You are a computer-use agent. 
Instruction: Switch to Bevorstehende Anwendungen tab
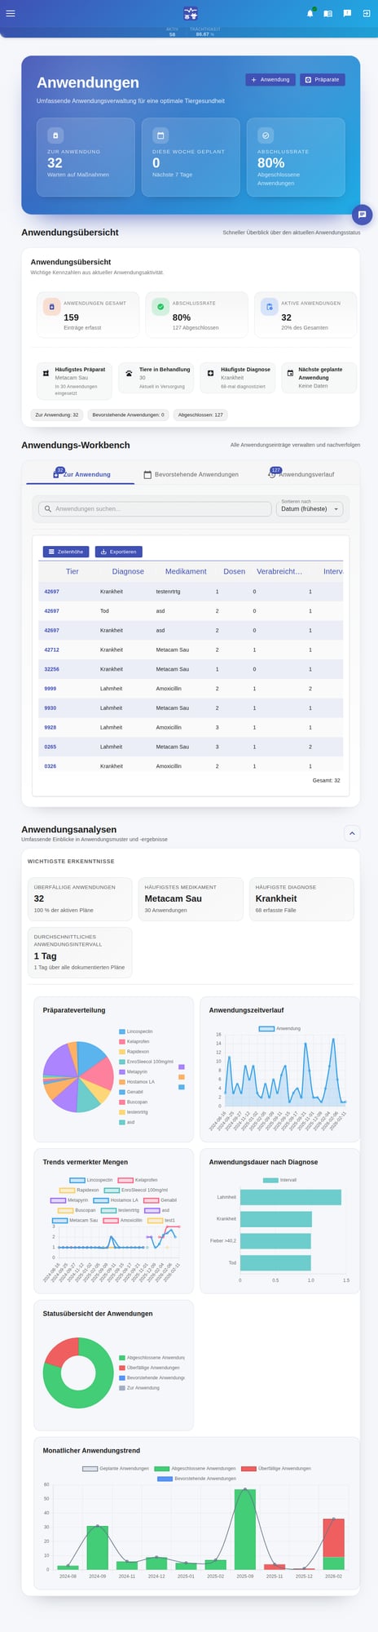(x=191, y=474)
